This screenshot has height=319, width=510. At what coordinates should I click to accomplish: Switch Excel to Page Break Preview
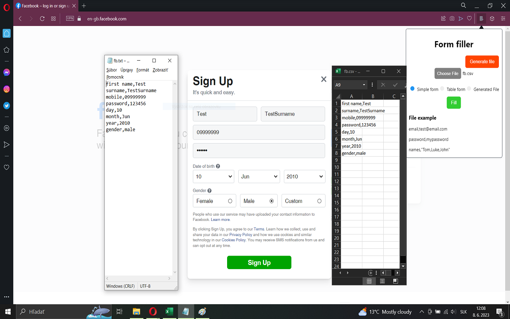coord(396,281)
